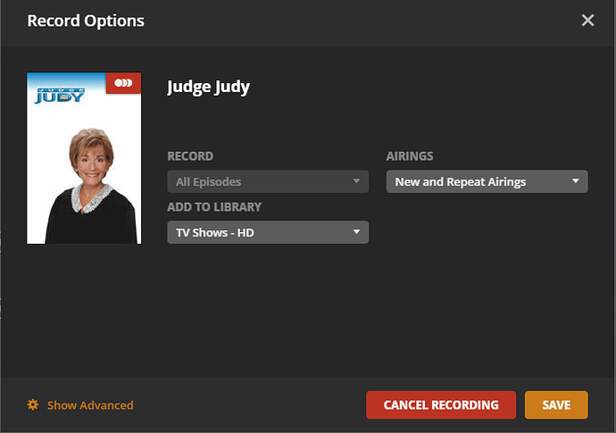Select the Judge Judy poster thumbnail
616x433 pixels.
click(84, 159)
